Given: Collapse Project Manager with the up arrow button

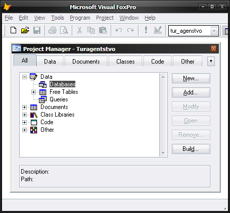Looking at the screenshot, I should [x=211, y=61].
